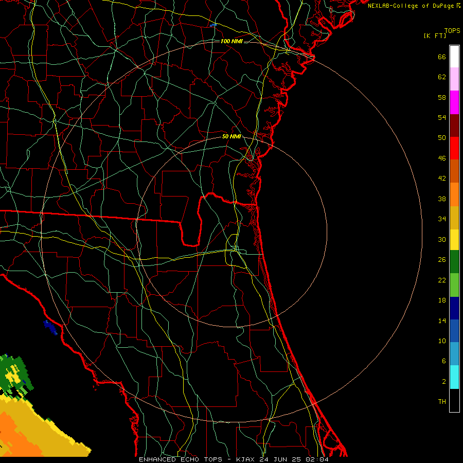The height and width of the screenshot is (463, 463).
Task: Click the legend value 62
Action: 442,77
